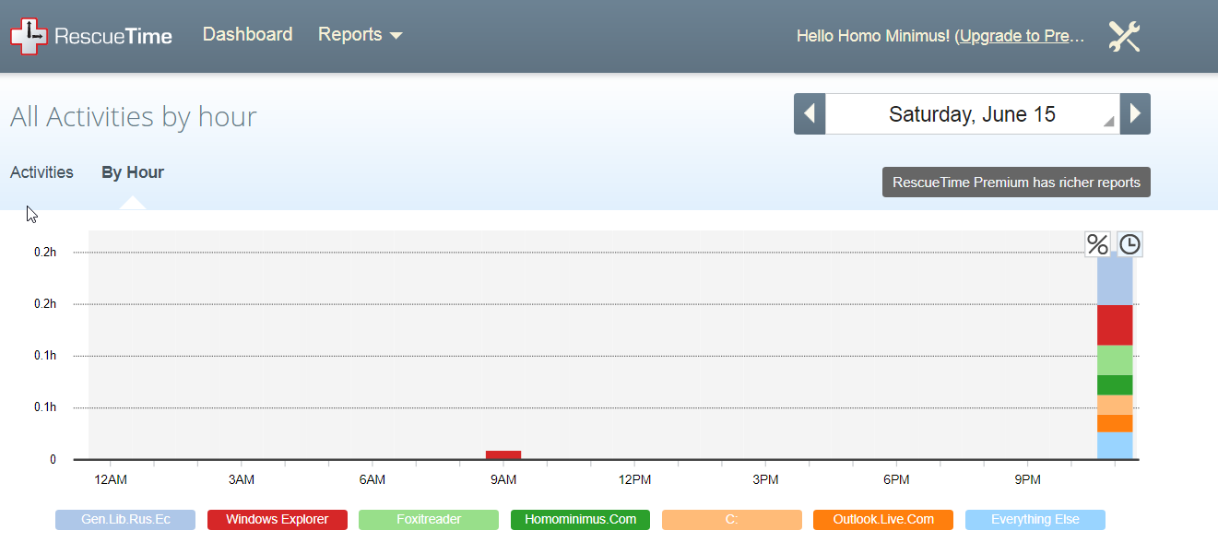The image size is (1218, 554).
Task: Go to previous day arrow
Action: tap(810, 113)
